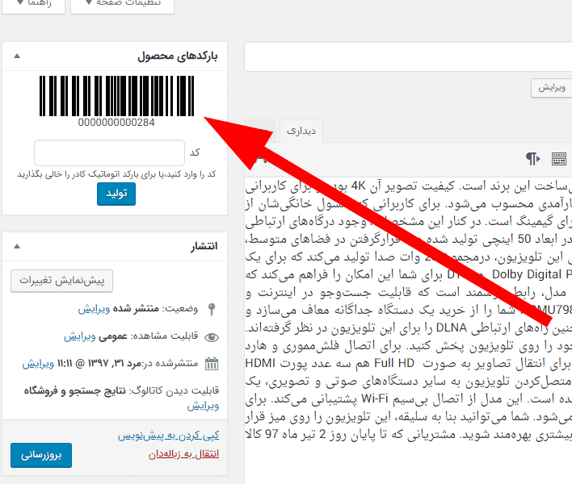Edit the publish date ۱۳۹۷ link

point(38,364)
